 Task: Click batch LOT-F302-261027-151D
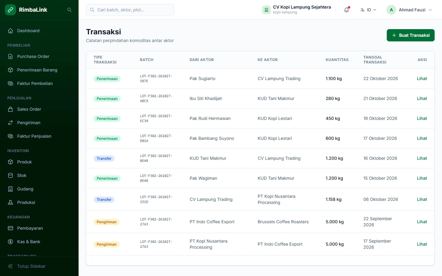tap(156, 199)
